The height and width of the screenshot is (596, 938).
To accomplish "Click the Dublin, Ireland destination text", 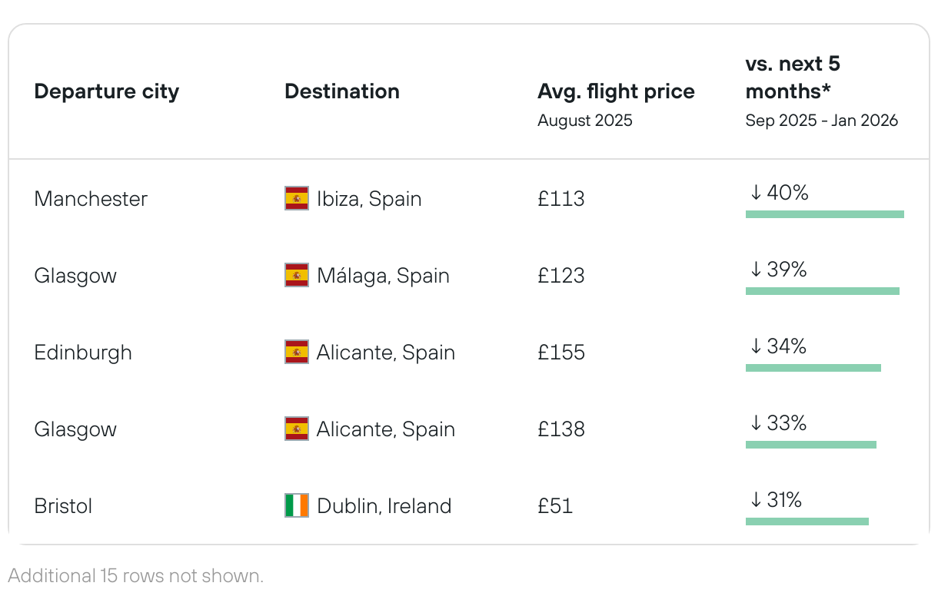I will (x=384, y=506).
